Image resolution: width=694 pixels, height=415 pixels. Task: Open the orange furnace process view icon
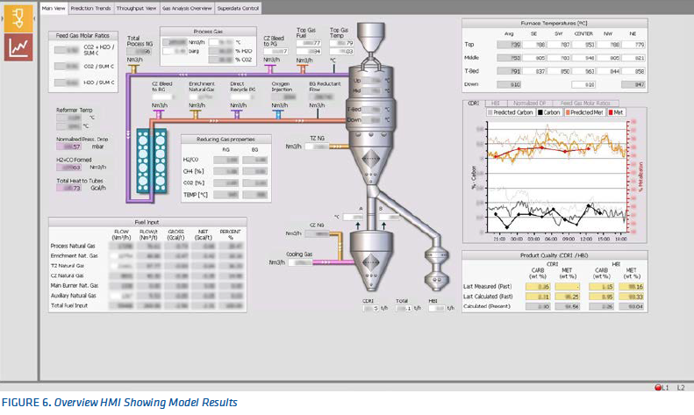18,18
